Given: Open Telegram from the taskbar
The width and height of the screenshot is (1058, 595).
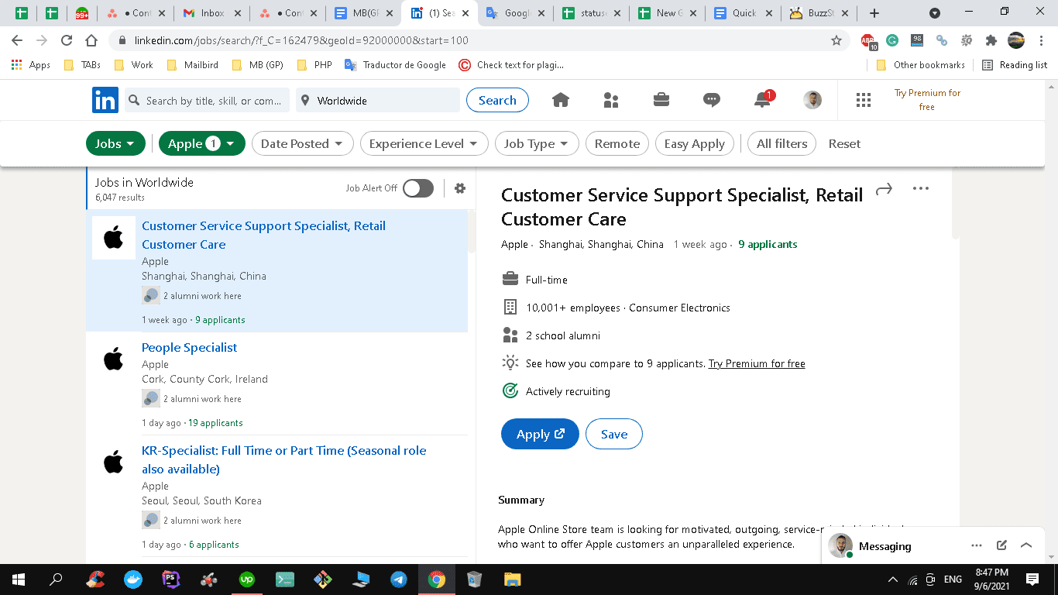Looking at the screenshot, I should (399, 579).
